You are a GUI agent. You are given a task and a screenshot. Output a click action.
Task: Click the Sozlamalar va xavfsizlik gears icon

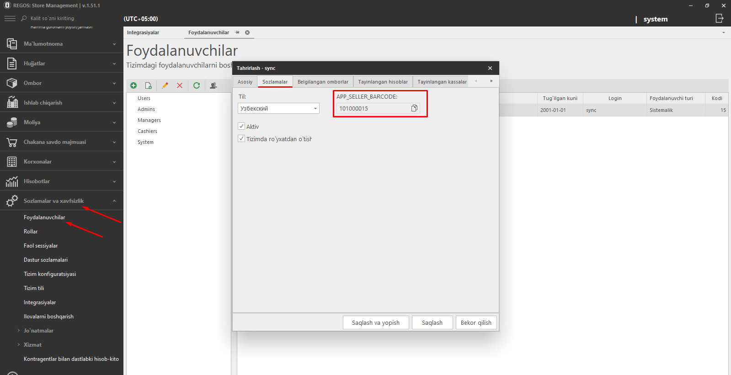pyautogui.click(x=12, y=201)
